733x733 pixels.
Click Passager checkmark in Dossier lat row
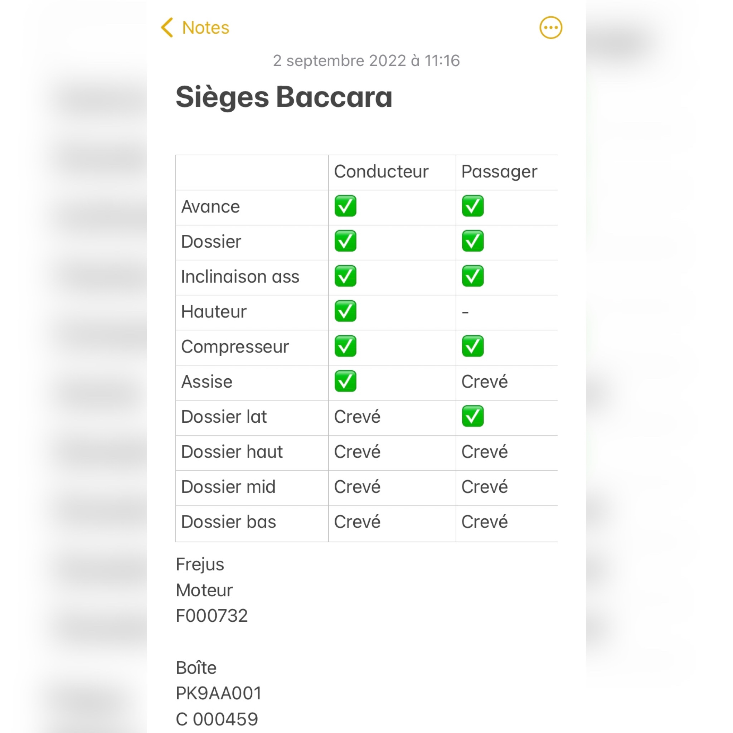click(x=472, y=416)
